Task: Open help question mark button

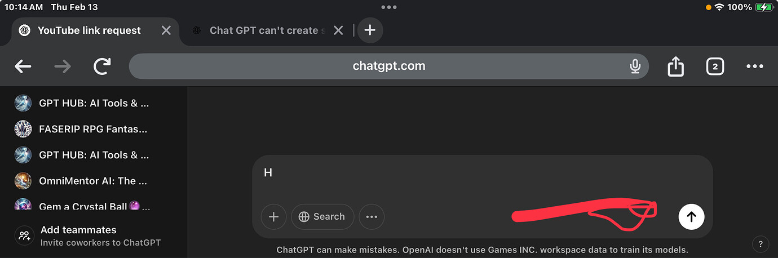Action: (x=761, y=244)
